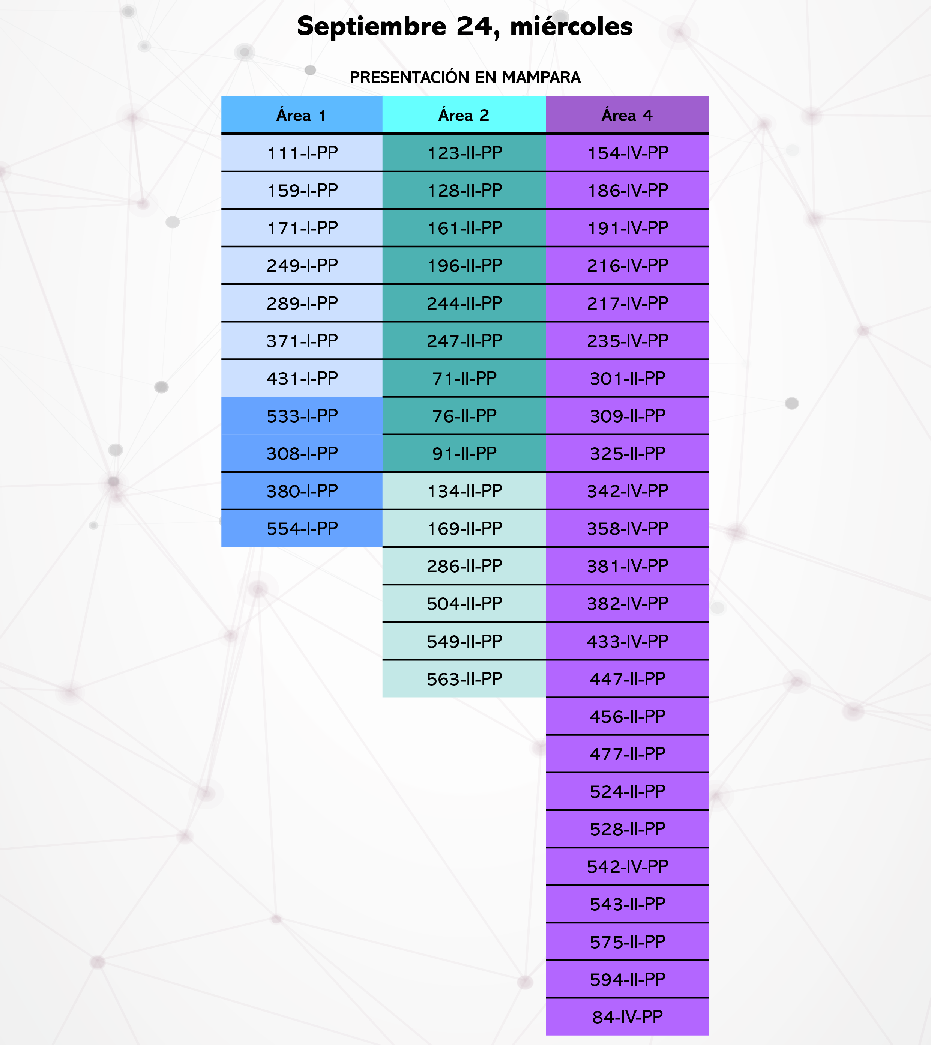
Task: Click poster code 533-I-PP
Action: (302, 416)
